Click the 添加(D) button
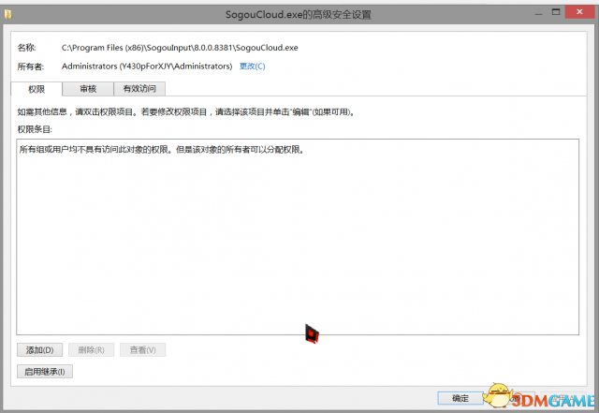 tap(39, 350)
